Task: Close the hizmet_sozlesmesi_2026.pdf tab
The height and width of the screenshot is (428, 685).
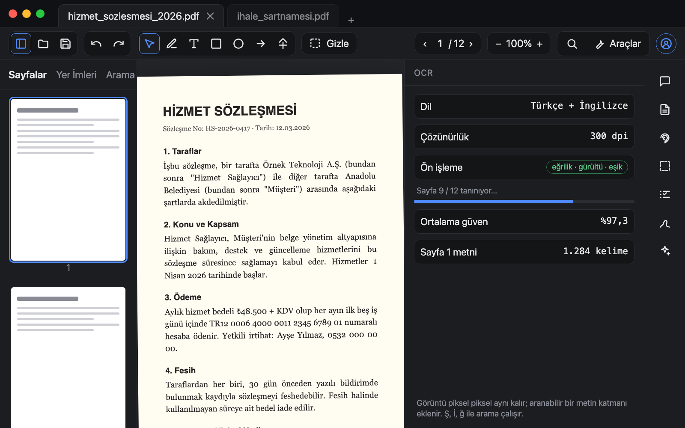Action: coord(210,16)
